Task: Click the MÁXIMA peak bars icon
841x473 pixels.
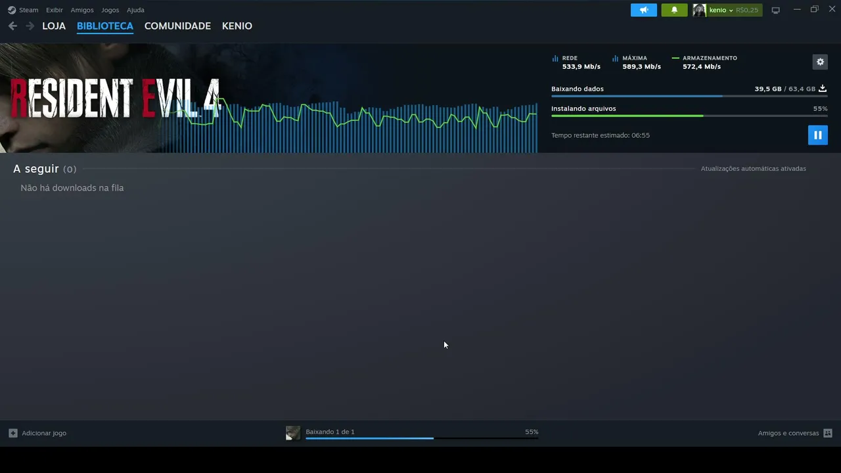Action: pos(616,58)
